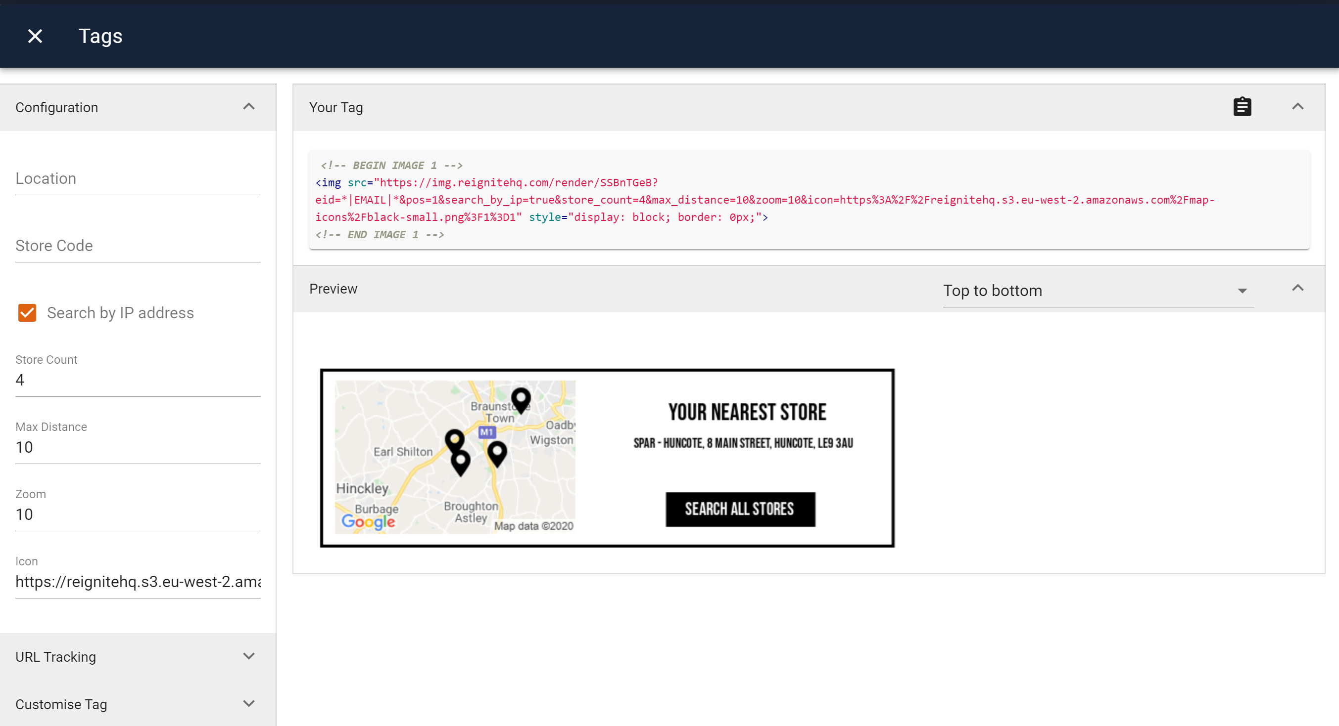Edit the Max Distance field value
1339x726 pixels.
138,447
